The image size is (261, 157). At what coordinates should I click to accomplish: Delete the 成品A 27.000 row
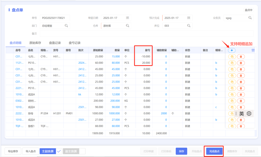pos(241,120)
